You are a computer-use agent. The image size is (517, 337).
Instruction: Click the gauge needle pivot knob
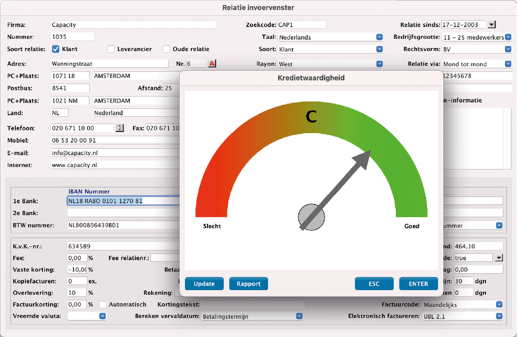coord(311,217)
